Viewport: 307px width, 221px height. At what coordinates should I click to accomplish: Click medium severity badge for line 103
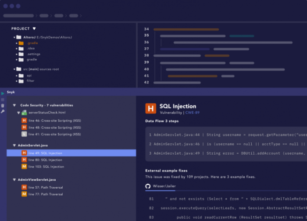pos(24,166)
